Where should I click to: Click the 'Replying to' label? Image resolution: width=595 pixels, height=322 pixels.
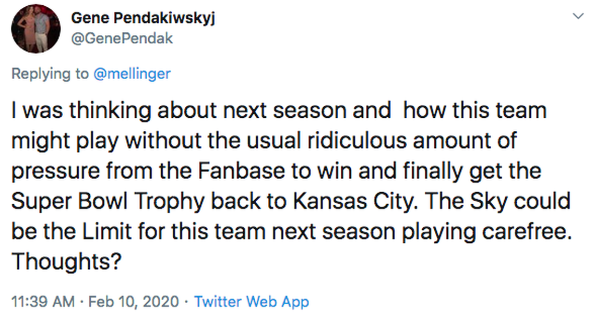50,73
